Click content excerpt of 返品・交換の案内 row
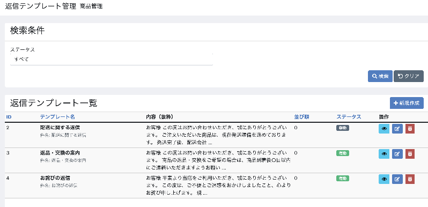This screenshot has width=428, height=207. click(x=218, y=160)
